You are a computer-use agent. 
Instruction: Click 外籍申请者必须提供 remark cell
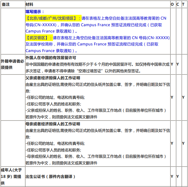coord(13,64)
